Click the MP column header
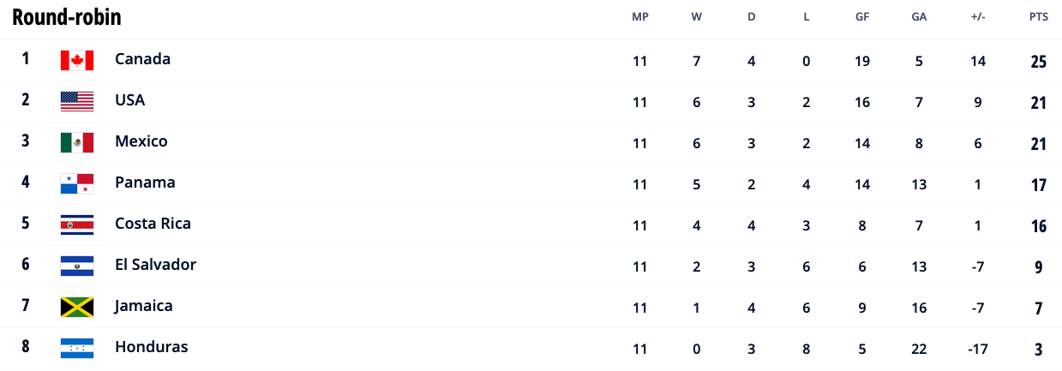Viewport: 1062px width, 371px height. tap(640, 17)
